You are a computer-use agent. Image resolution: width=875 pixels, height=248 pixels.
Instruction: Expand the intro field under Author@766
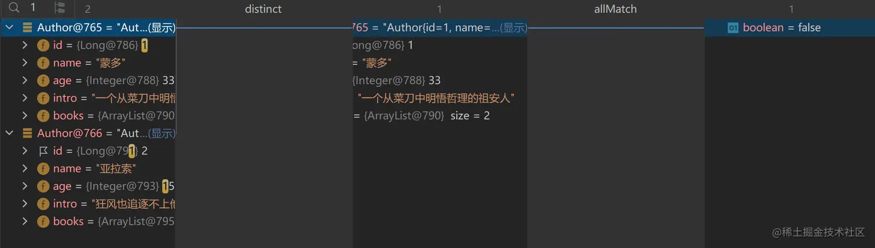click(25, 204)
